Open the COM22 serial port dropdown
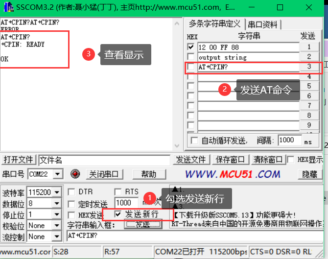This screenshot has width=328, height=259. tap(58, 174)
